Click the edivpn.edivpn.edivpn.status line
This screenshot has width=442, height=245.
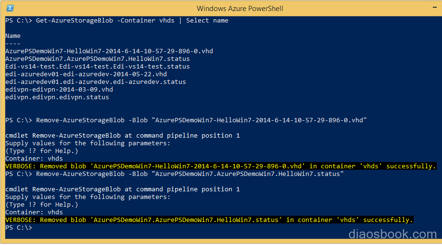(x=57, y=97)
